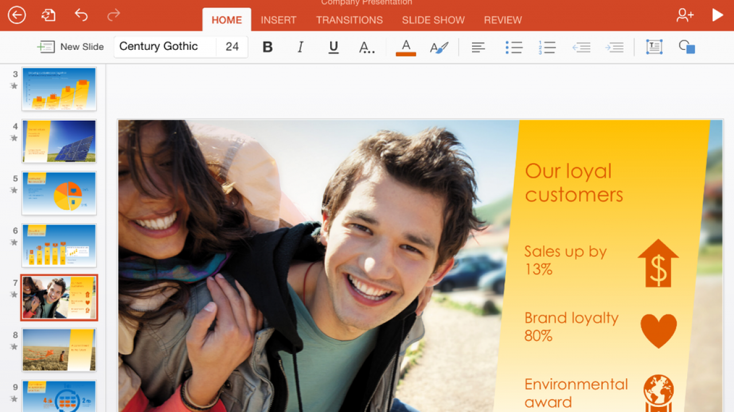734x412 pixels.
Task: Tap the back arrow circle icon
Action: point(17,15)
